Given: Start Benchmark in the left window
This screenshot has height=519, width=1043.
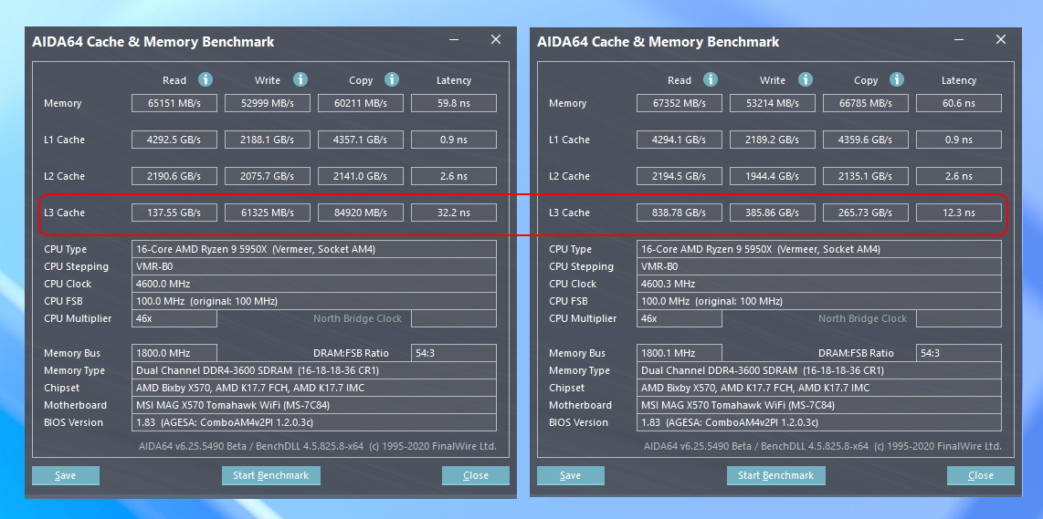Looking at the screenshot, I should (x=270, y=475).
